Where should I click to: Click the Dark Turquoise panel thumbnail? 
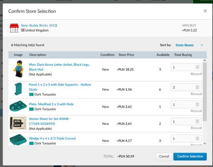pos(18,89)
